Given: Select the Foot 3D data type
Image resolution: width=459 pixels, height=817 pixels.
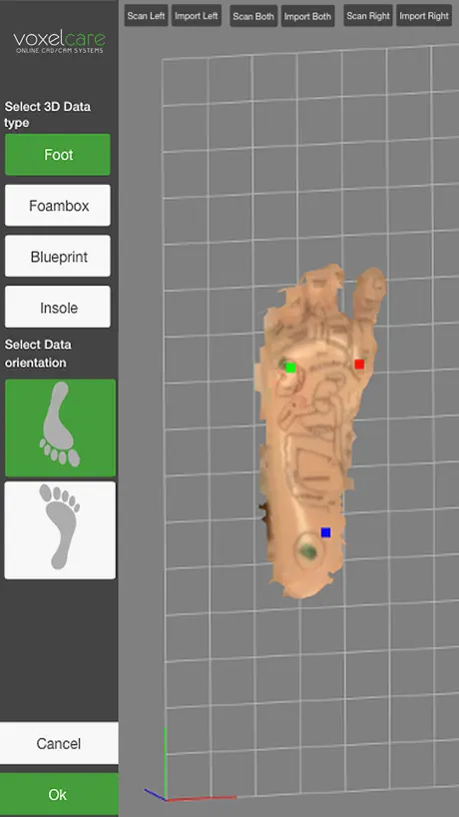Looking at the screenshot, I should (x=58, y=155).
